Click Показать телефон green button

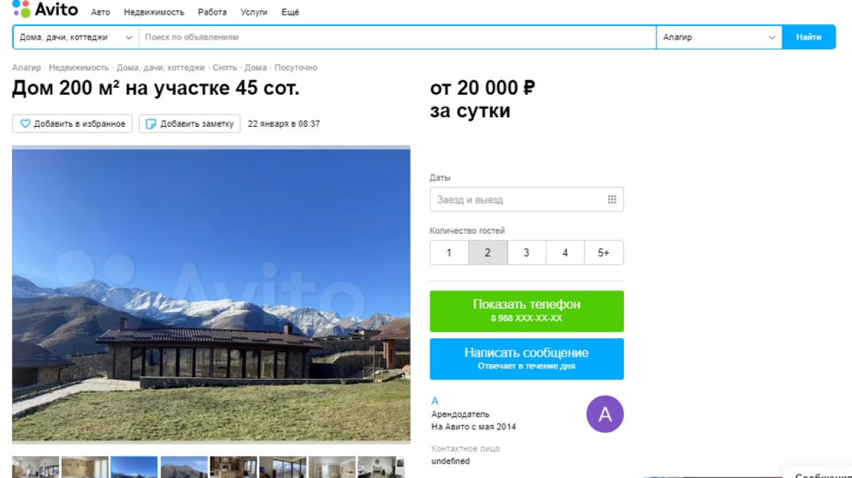pyautogui.click(x=527, y=311)
